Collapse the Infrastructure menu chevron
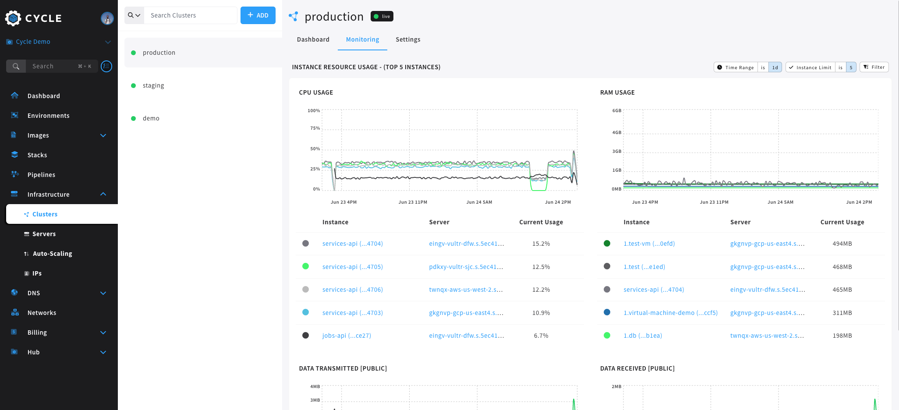The image size is (899, 410). (103, 194)
